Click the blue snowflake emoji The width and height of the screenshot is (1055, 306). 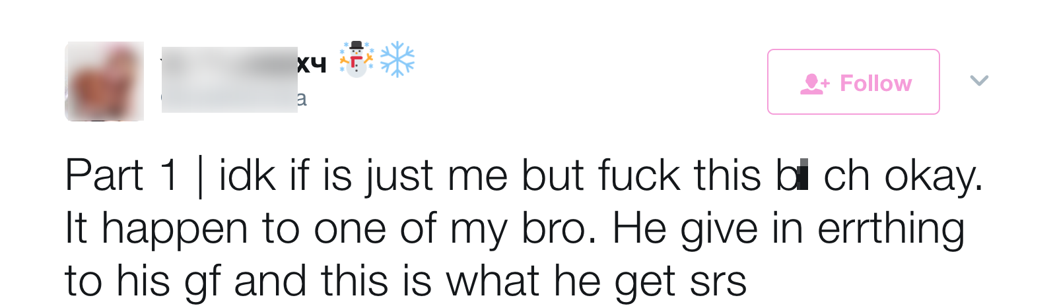pyautogui.click(x=397, y=59)
